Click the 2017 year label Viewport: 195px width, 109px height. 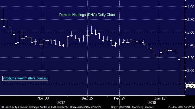[61, 102]
